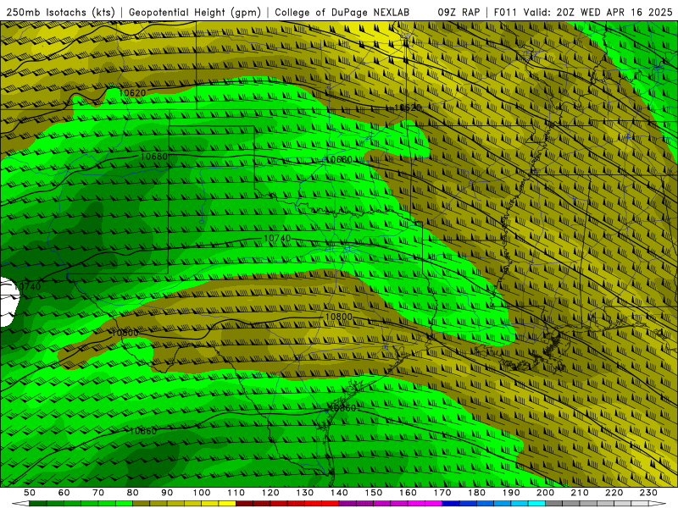Click the 110 label on the color scale
This screenshot has width=678, height=508.
point(236,493)
